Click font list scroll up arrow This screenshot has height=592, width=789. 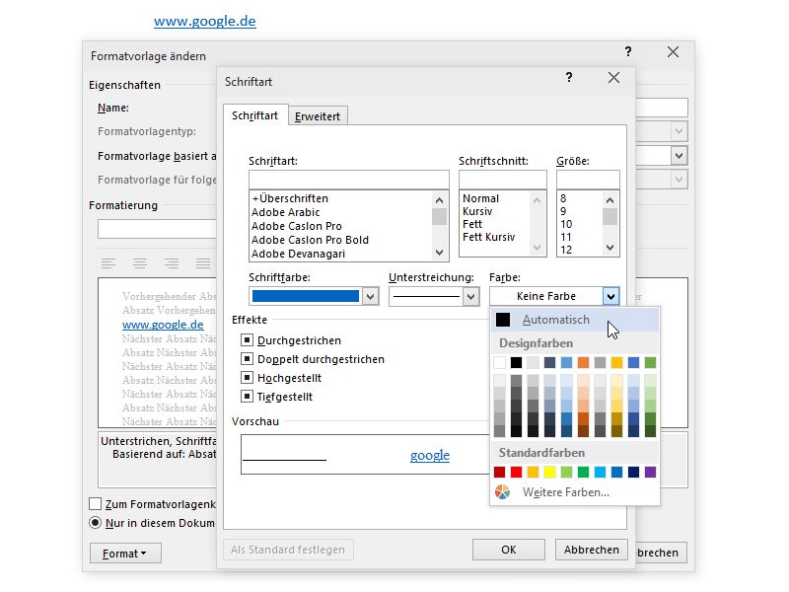coord(439,200)
